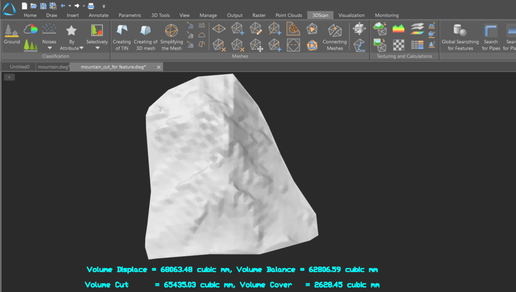This screenshot has width=516, height=292.
Task: Run the Search for Pipes tool
Action: (x=491, y=36)
